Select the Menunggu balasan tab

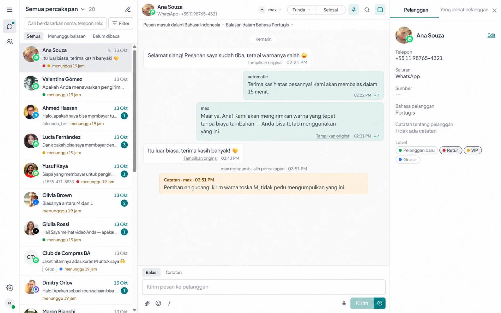[x=67, y=36]
